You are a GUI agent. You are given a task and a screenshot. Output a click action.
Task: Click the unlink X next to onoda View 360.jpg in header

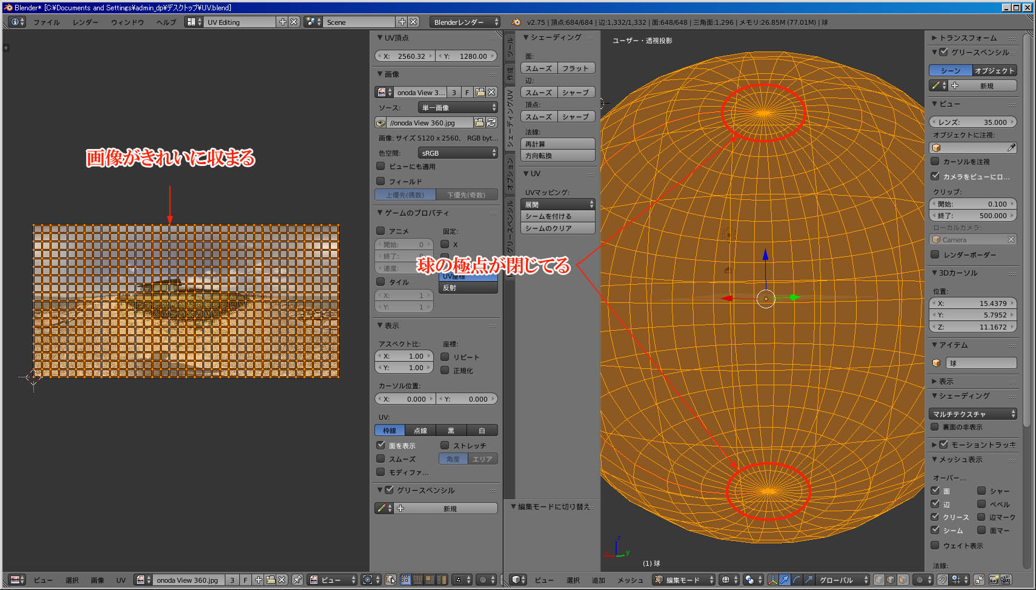point(282,580)
